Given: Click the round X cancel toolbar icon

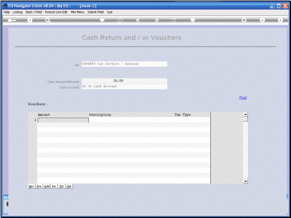Looking at the screenshot, I should (x=280, y=20).
